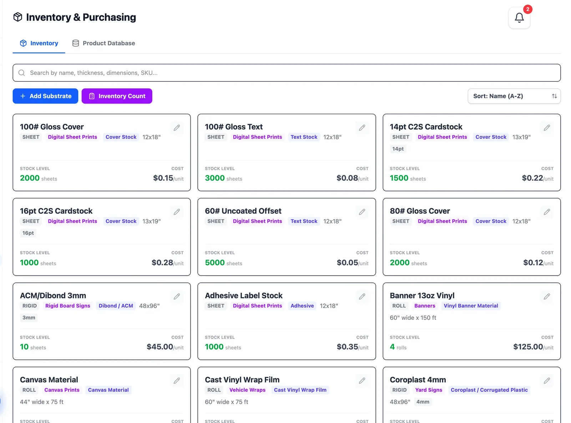Screen dimensions: 571x423
Task: Edit the 100# Gloss Text substrate
Action: point(362,128)
